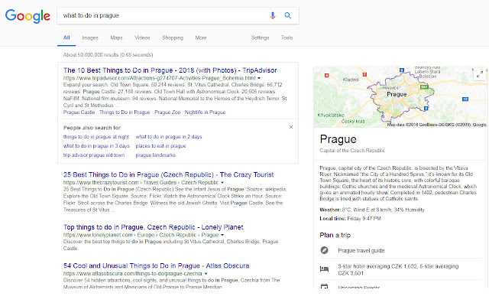Open dropdown arrow next to thecrazytourist URL
Screen dimensions: 489x306
click(222, 183)
